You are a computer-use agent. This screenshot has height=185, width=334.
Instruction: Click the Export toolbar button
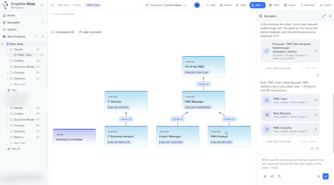pyautogui.click(x=325, y=5)
